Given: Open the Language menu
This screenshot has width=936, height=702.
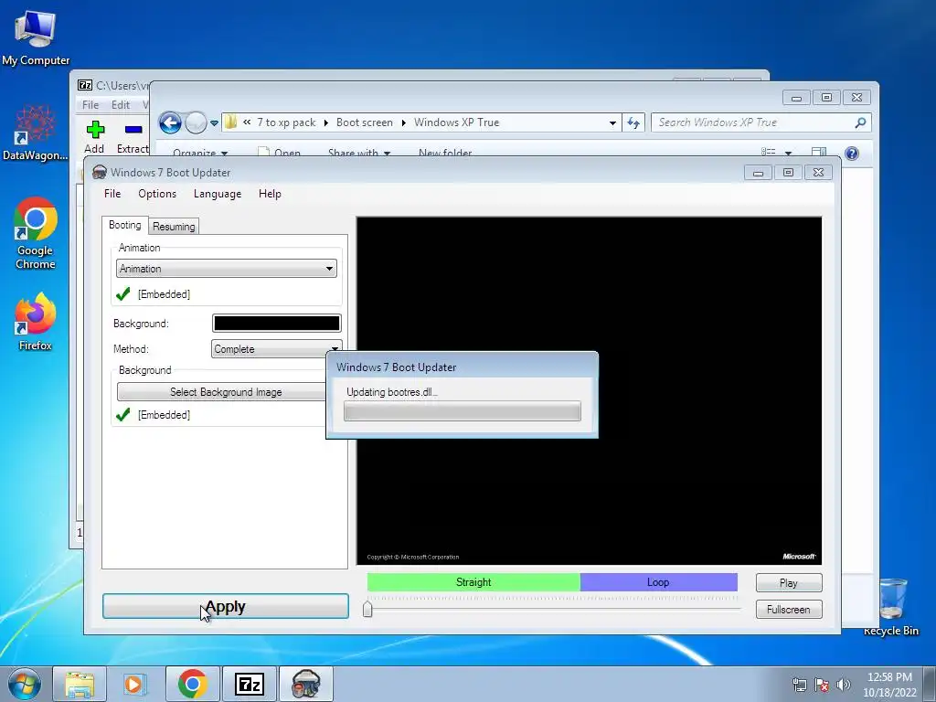Looking at the screenshot, I should pyautogui.click(x=218, y=194).
